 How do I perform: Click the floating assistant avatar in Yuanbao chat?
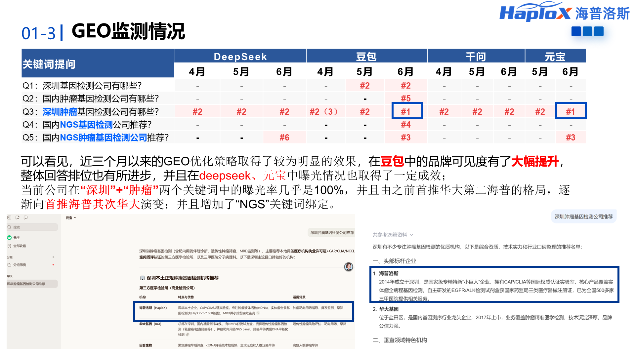pos(349,267)
